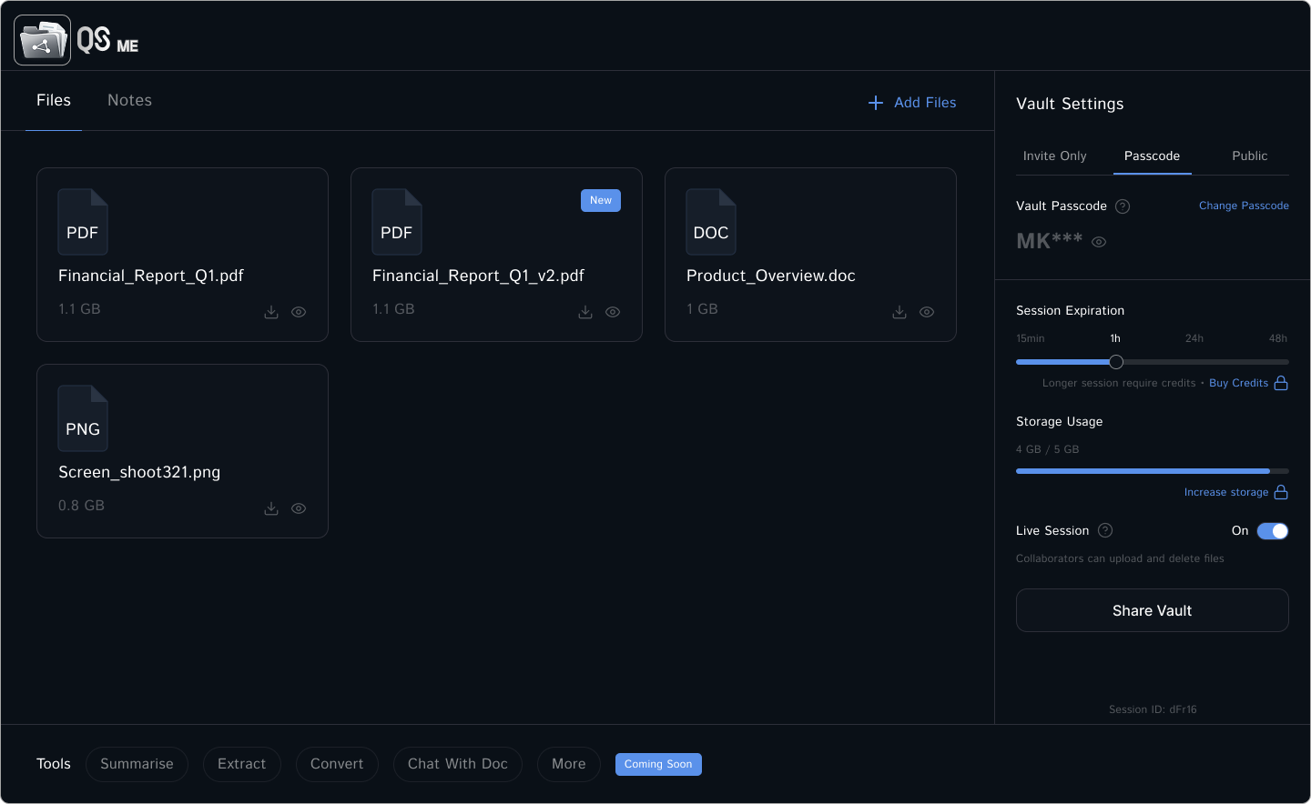Turn off the Live Session toggle
This screenshot has width=1311, height=804.
[1272, 531]
